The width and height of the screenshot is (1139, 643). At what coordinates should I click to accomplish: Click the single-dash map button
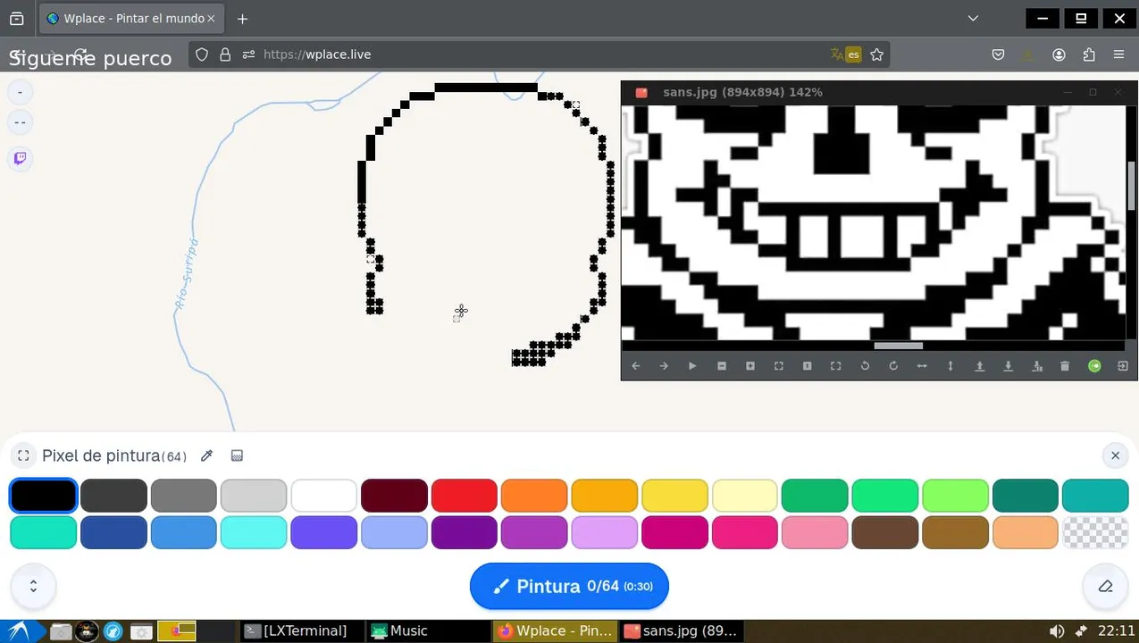pos(20,92)
